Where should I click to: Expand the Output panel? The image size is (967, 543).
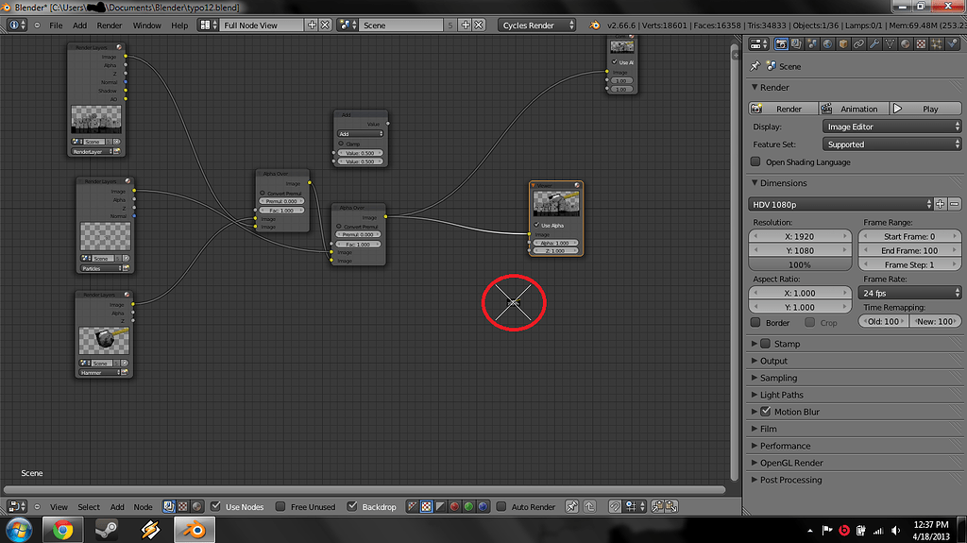[x=773, y=361]
